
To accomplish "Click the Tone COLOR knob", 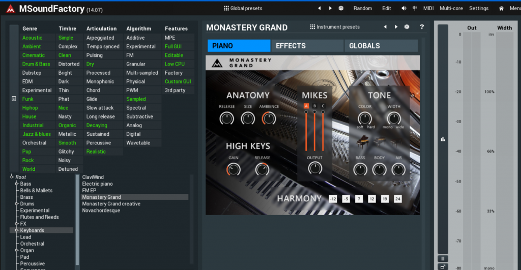I will pos(364,118).
